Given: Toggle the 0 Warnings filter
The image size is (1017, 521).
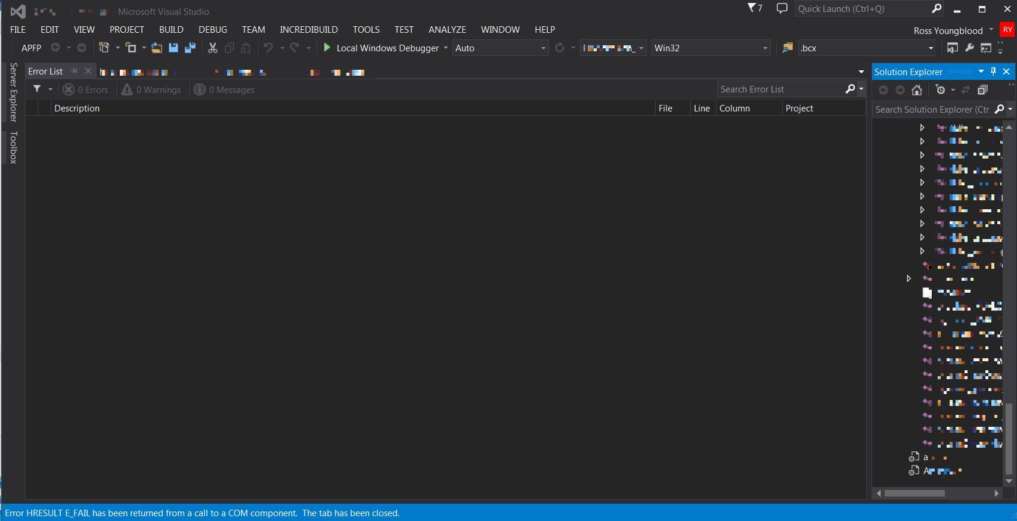Looking at the screenshot, I should point(151,89).
